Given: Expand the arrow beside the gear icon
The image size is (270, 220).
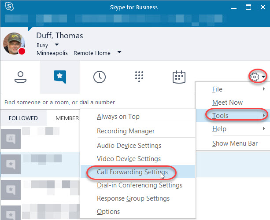Looking at the screenshot, I should pyautogui.click(x=263, y=77).
